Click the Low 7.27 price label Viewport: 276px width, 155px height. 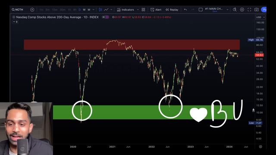pyautogui.click(x=256, y=123)
